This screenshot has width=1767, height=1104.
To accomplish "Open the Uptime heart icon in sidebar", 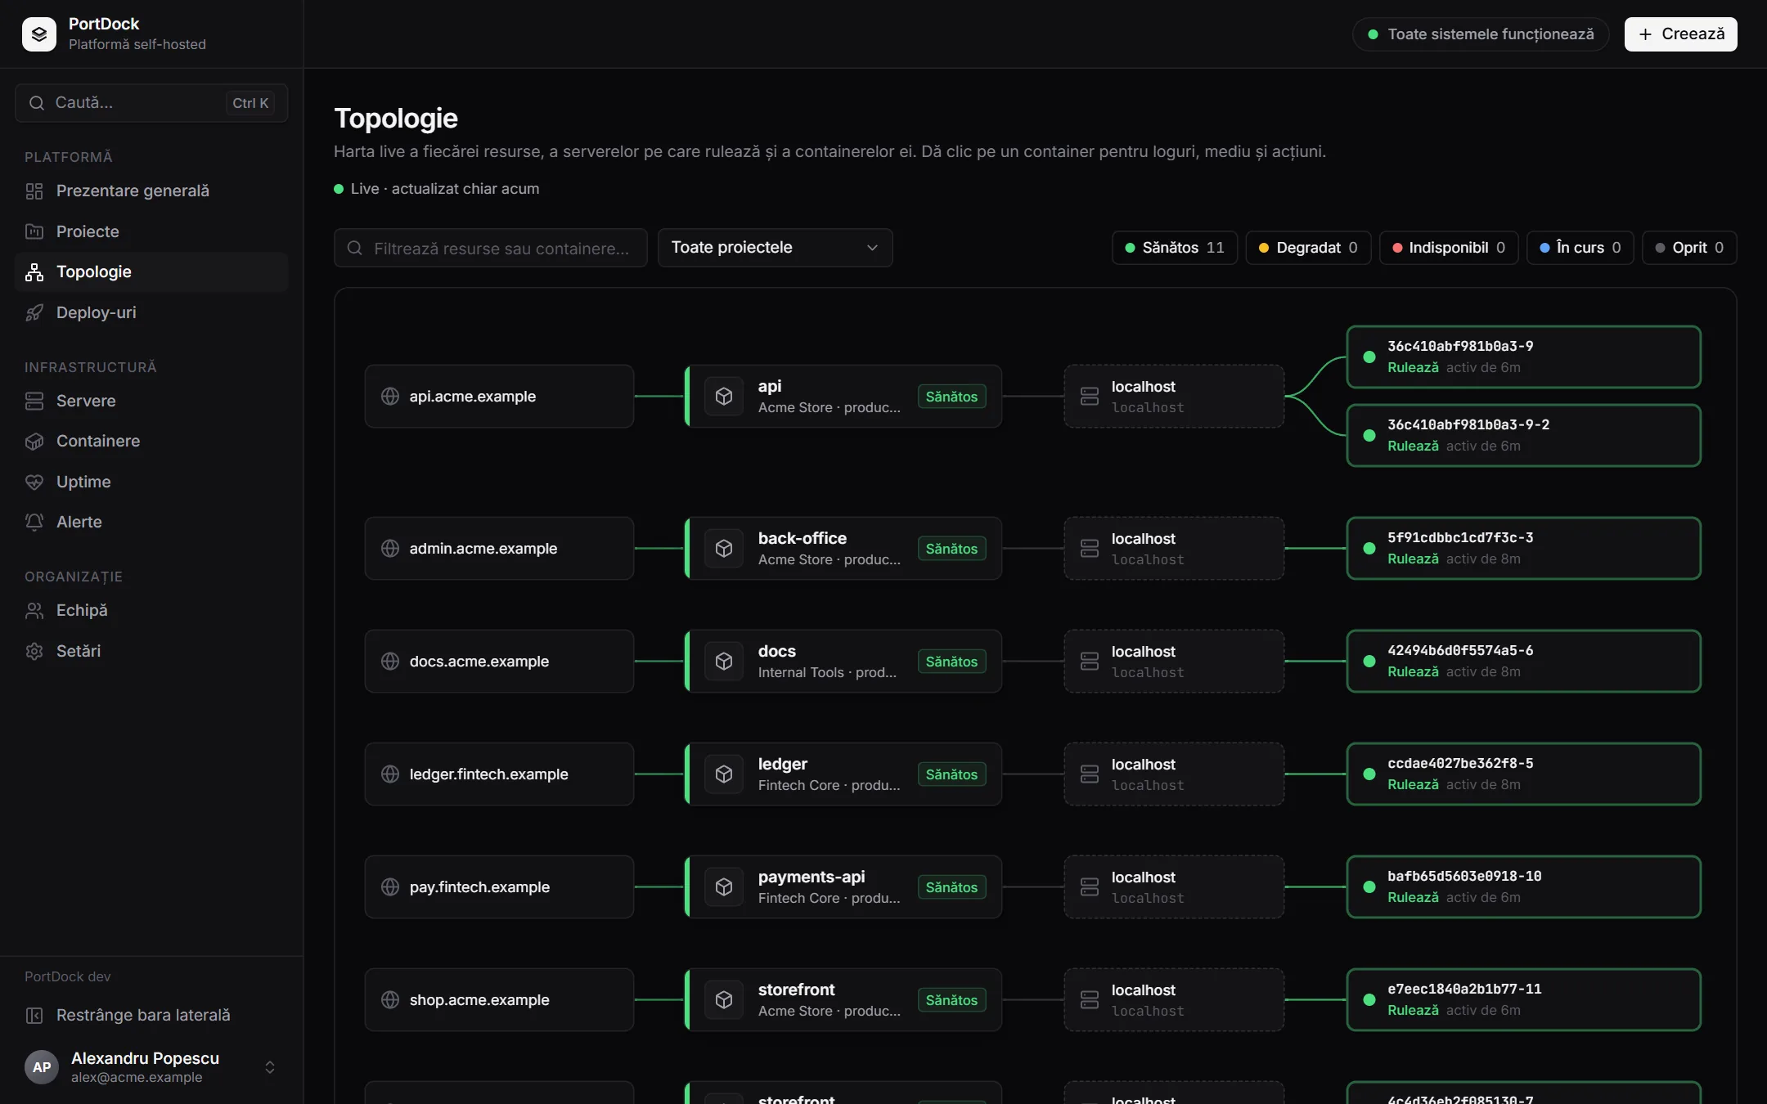I will [x=34, y=482].
